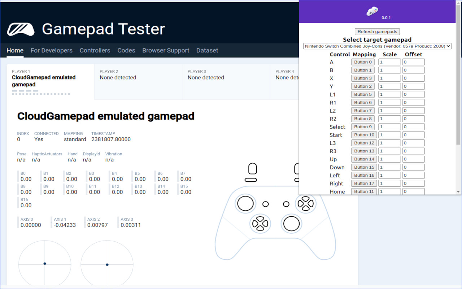Screen dimensions: 462x289
Task: Open the Controllers page
Action: click(95, 51)
